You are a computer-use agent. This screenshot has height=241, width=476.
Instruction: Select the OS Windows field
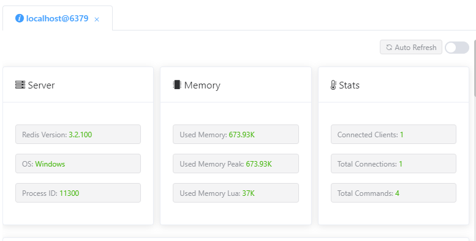(x=78, y=164)
